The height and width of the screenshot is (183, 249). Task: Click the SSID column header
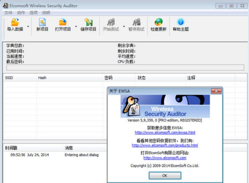pyautogui.click(x=20, y=78)
